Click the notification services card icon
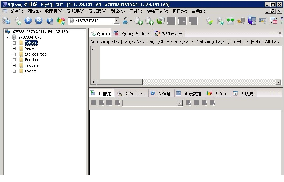The height and width of the screenshot is (182, 284). (x=263, y=21)
